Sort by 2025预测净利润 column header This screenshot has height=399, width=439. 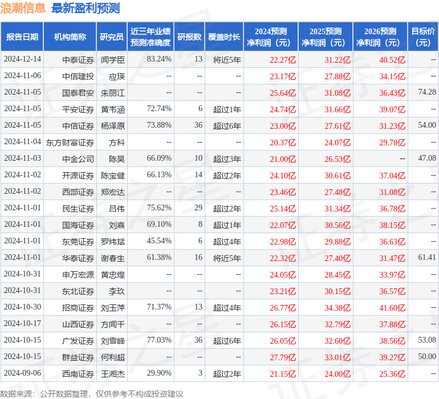[x=325, y=37]
